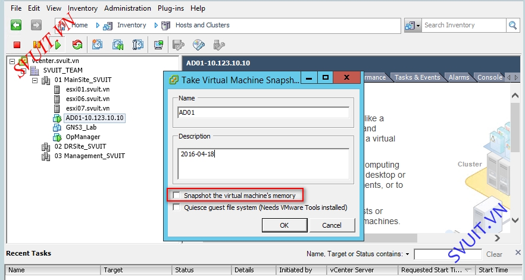Enable Snapshot the virtual machine's memory checkbox
This screenshot has width=525, height=280.
click(176, 195)
